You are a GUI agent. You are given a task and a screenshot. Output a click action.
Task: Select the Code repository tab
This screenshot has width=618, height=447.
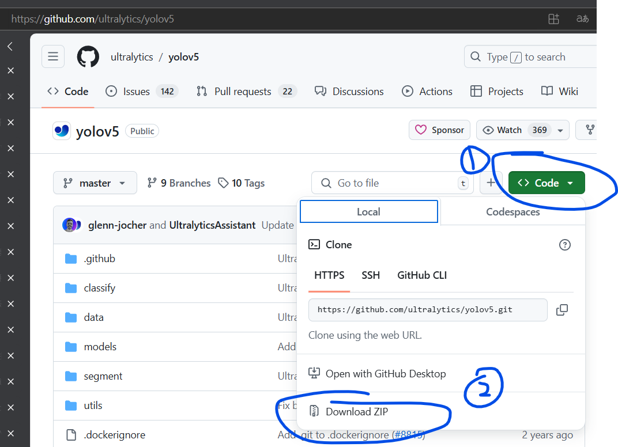click(x=68, y=92)
